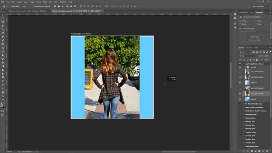
Task: Select the Eyedropper tool
Action: (3, 33)
